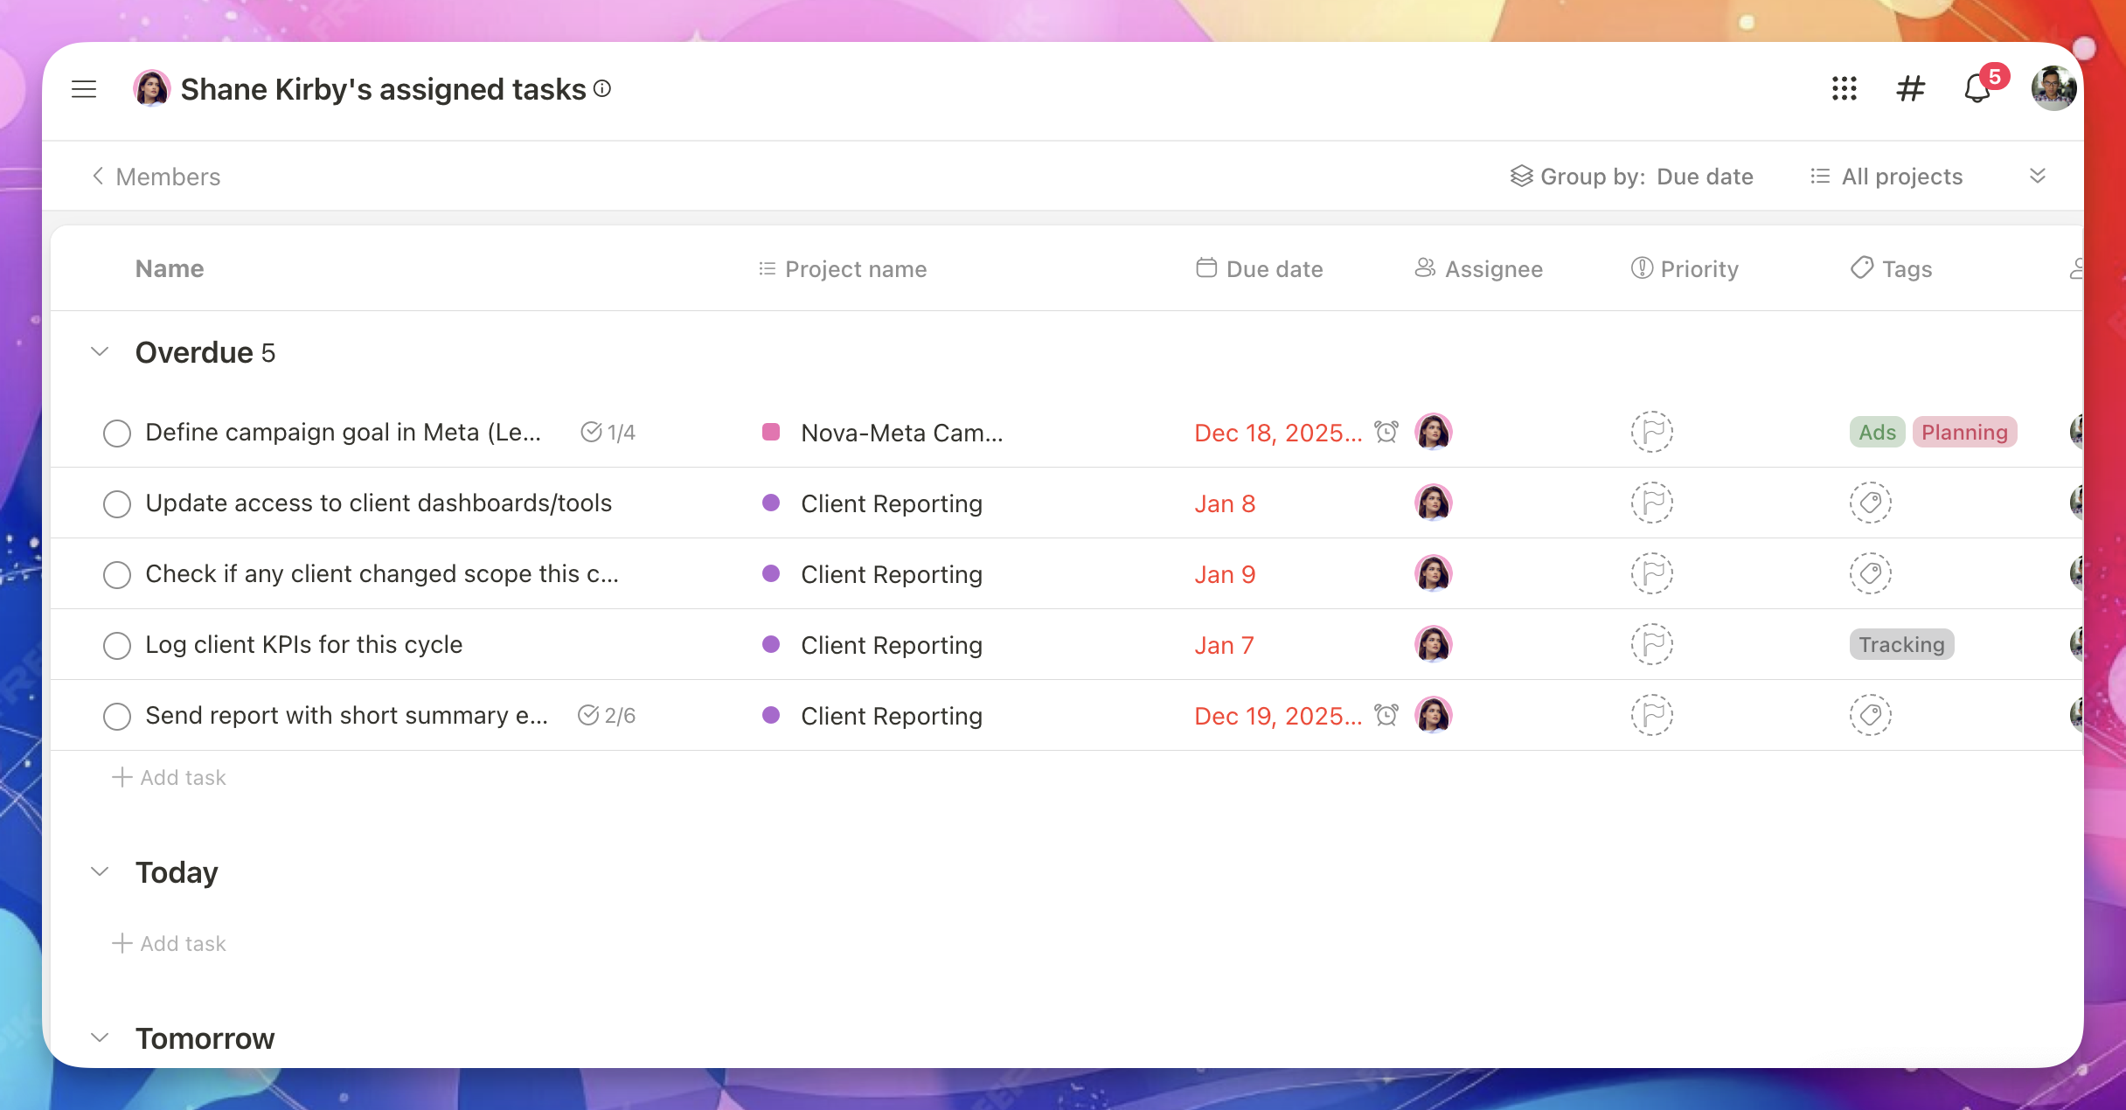
Task: Click the alarm reminder icon on Dec 18 task
Action: pyautogui.click(x=1387, y=432)
